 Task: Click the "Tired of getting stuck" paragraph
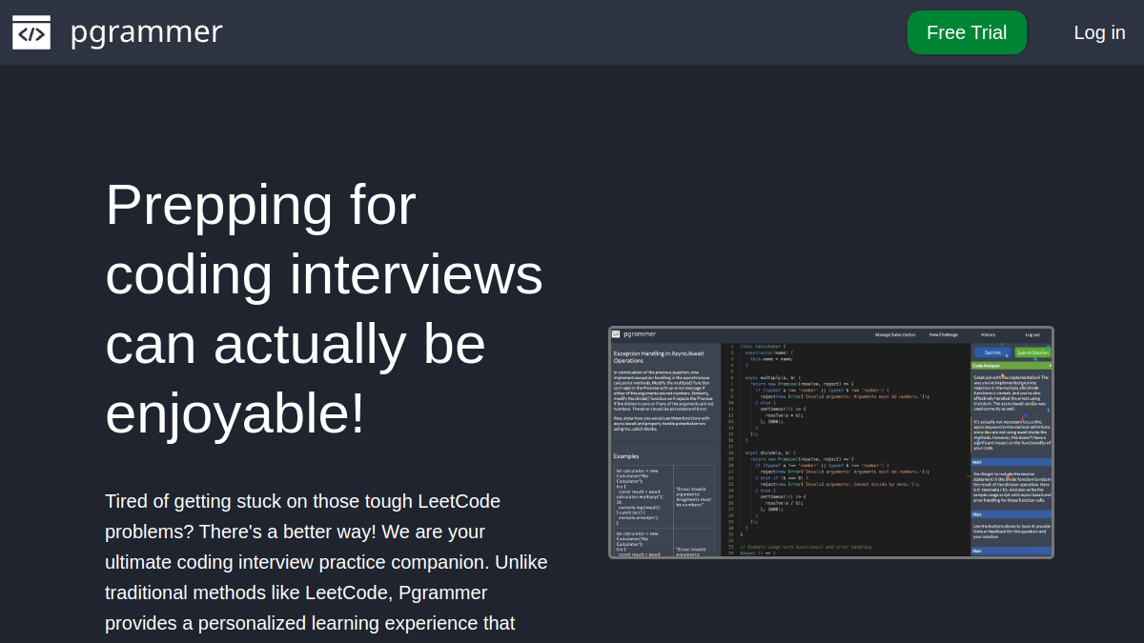(327, 566)
